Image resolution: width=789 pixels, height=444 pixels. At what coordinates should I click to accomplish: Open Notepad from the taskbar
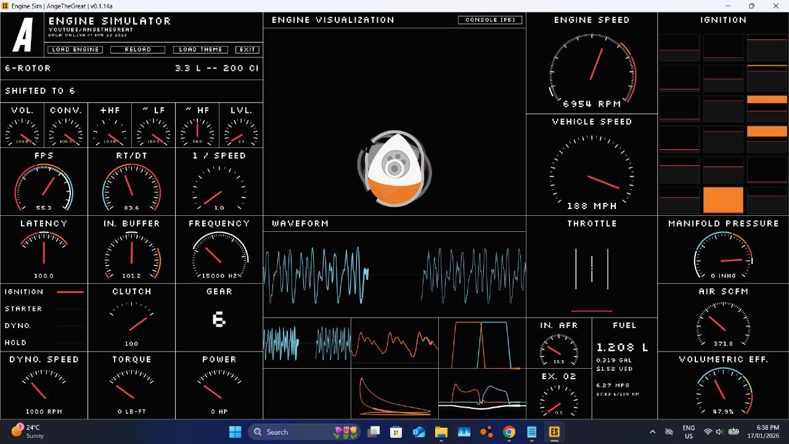tap(531, 432)
